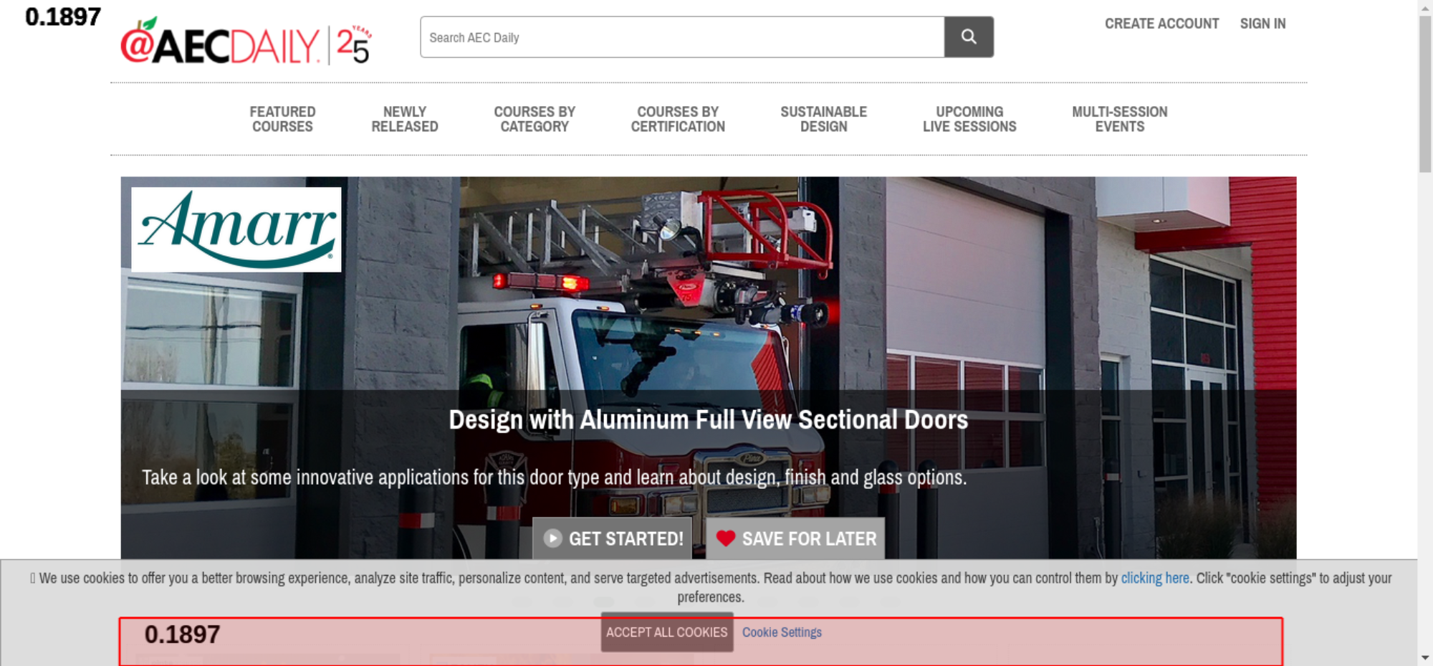Go to Upcoming Live Sessions
Image resolution: width=1433 pixels, height=666 pixels.
click(969, 119)
